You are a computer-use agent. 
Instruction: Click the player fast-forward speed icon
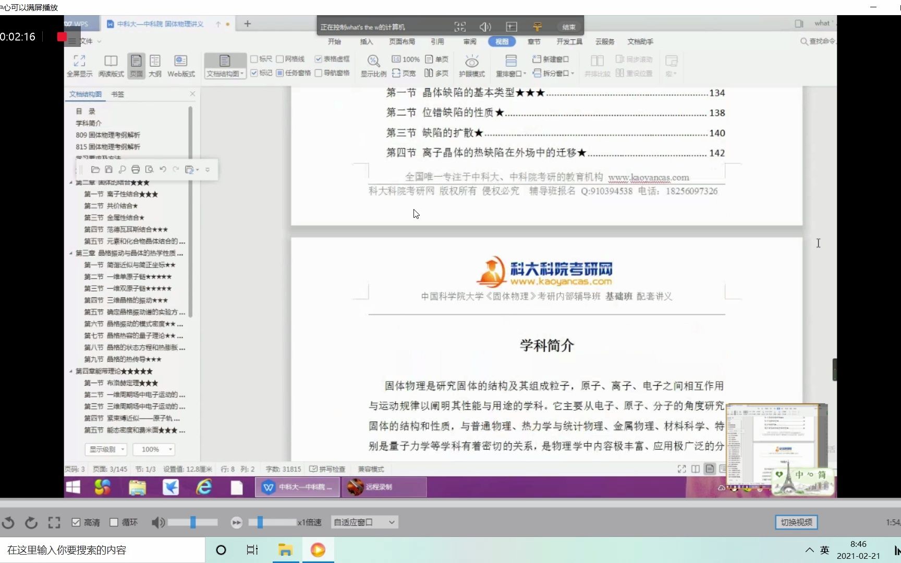(236, 522)
